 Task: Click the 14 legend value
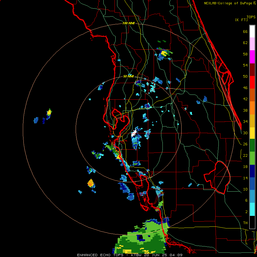tap(245, 178)
